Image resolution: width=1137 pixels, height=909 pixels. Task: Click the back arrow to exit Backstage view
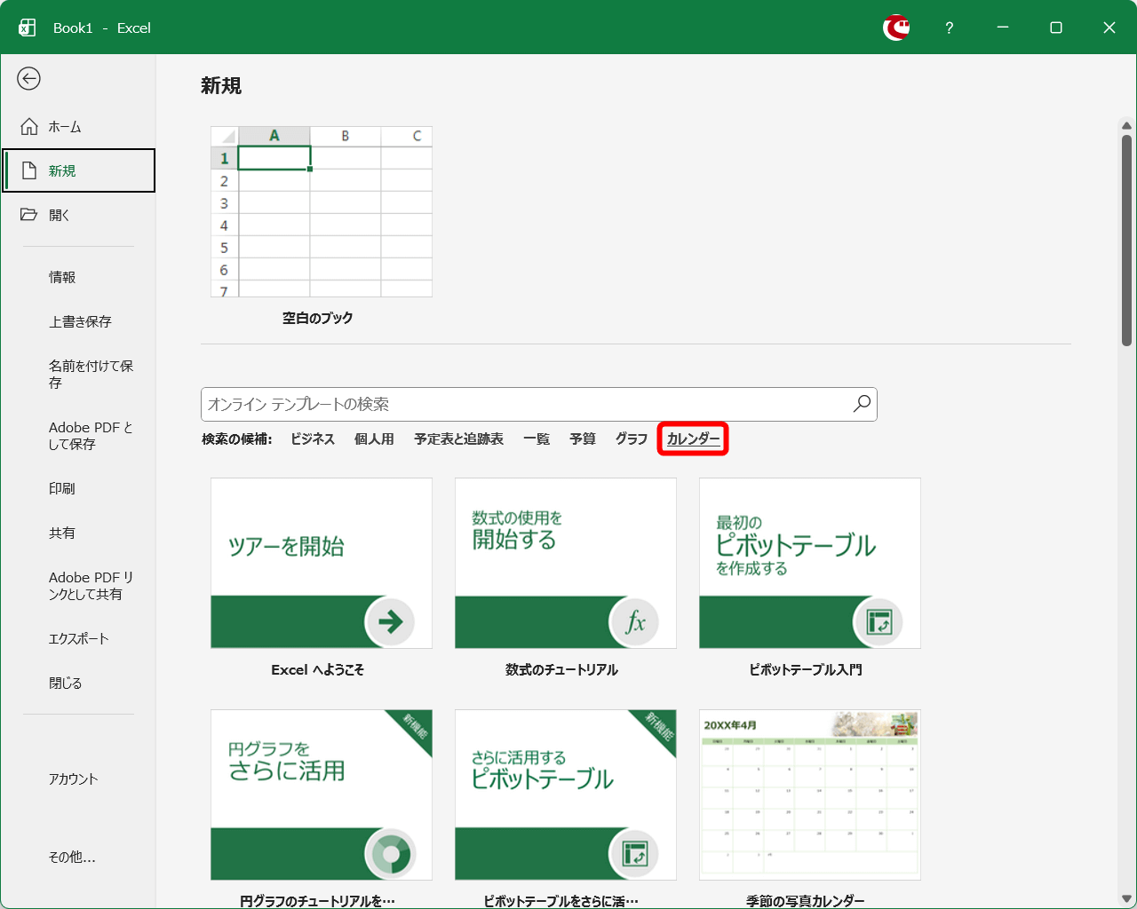click(29, 79)
